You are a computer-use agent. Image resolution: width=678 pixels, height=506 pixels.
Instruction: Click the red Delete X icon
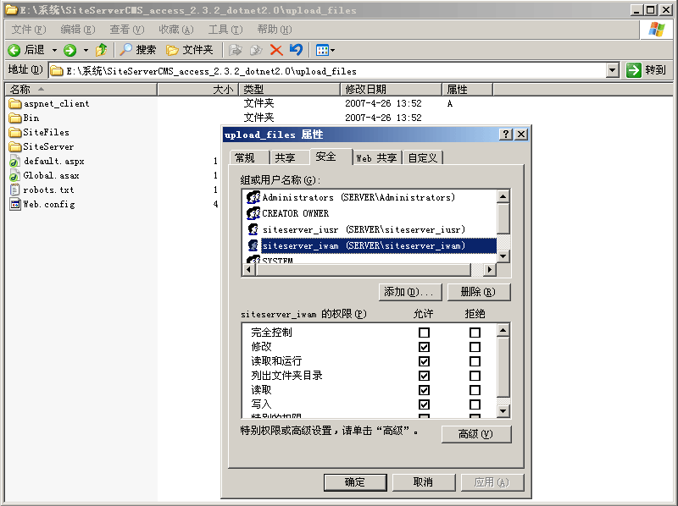click(x=276, y=50)
